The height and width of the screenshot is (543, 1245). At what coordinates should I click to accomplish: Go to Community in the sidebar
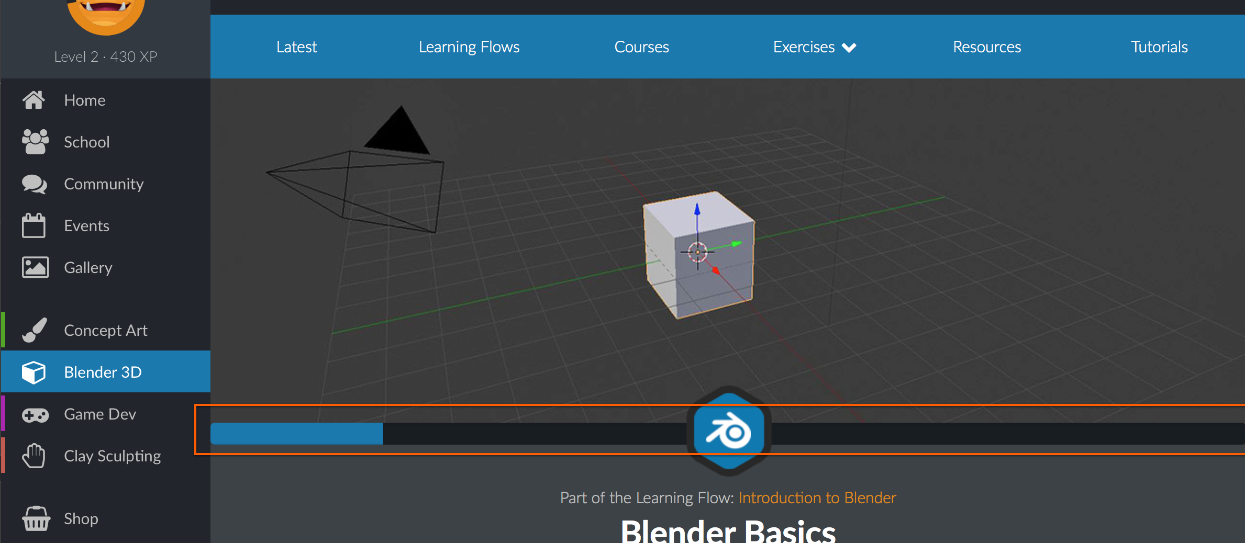(106, 184)
